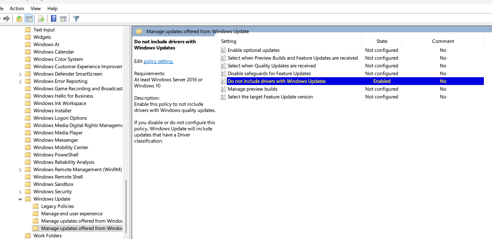Open Help with the blue question-mark icon
Viewport: 492px width, 239px height.
coord(53,18)
